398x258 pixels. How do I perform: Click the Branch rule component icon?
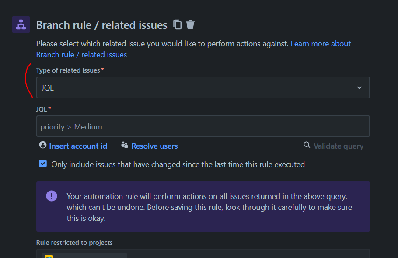click(21, 24)
